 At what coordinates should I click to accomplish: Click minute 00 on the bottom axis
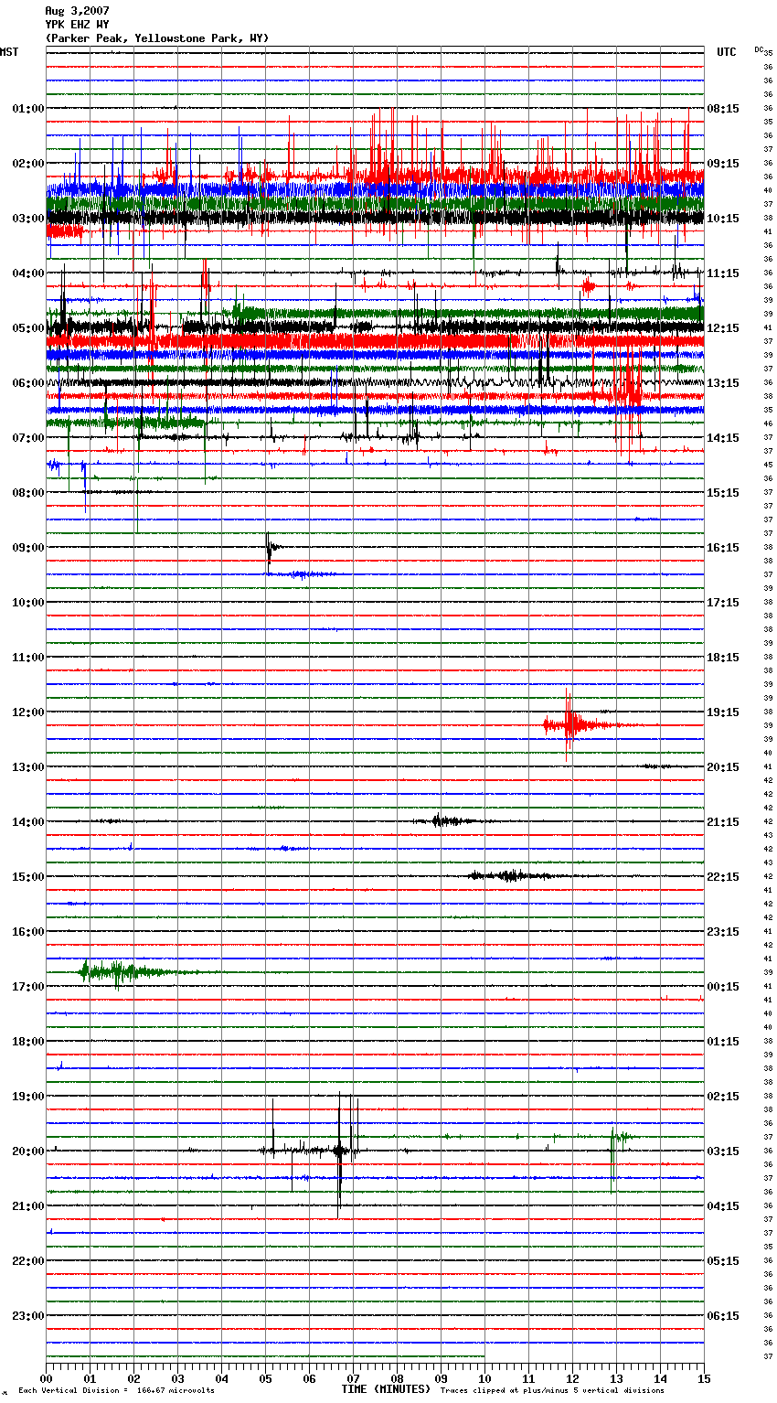pos(46,1378)
